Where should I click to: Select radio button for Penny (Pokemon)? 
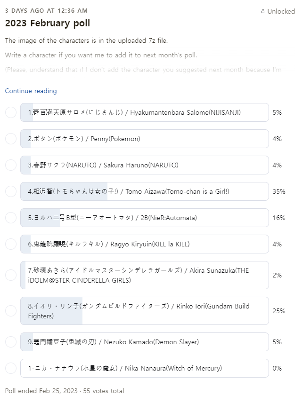pos(11,139)
